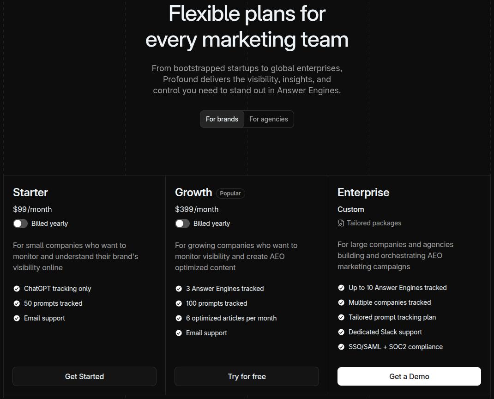Image resolution: width=494 pixels, height=399 pixels.
Task: Click the checkmark beside Up to 10 Answer Engines tracked
Action: tap(341, 288)
